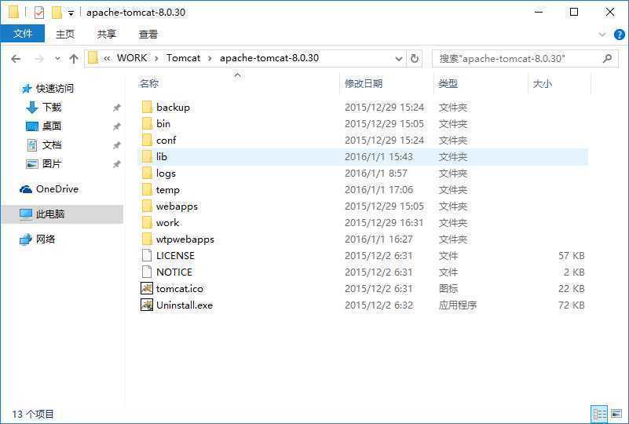Click the properties quick access toolbar icon

[x=39, y=13]
